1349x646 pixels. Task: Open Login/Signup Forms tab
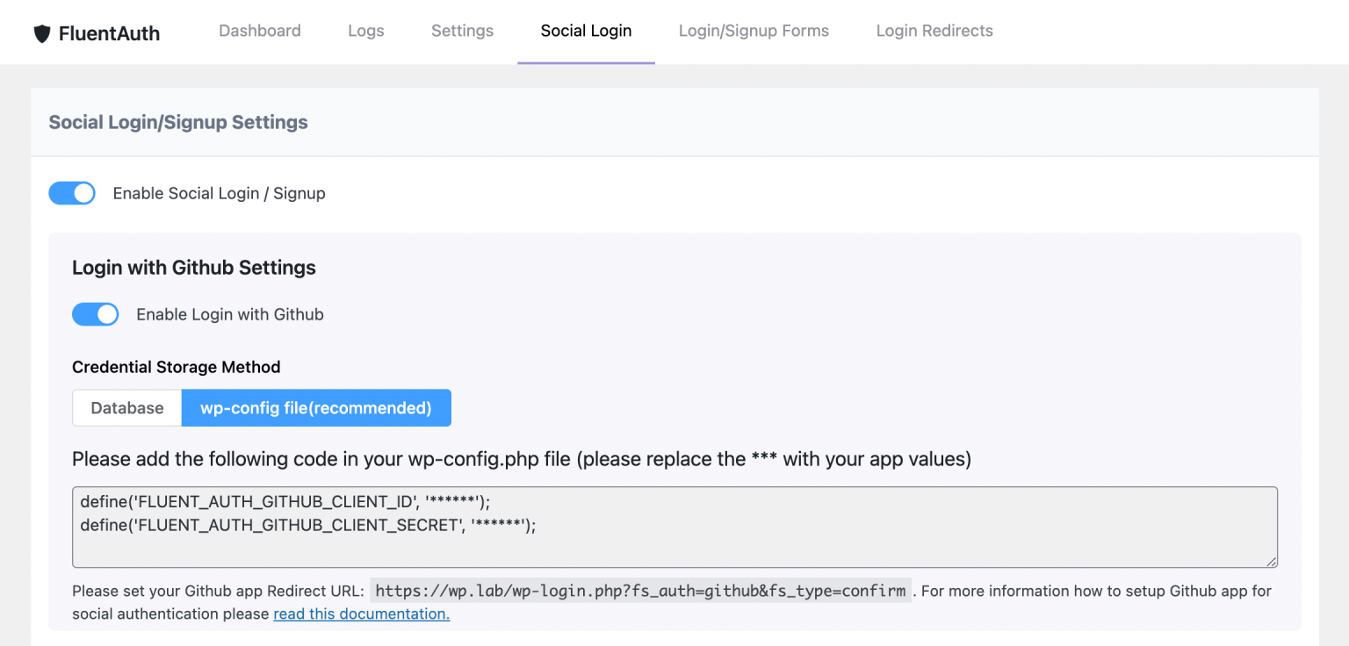[x=753, y=31]
